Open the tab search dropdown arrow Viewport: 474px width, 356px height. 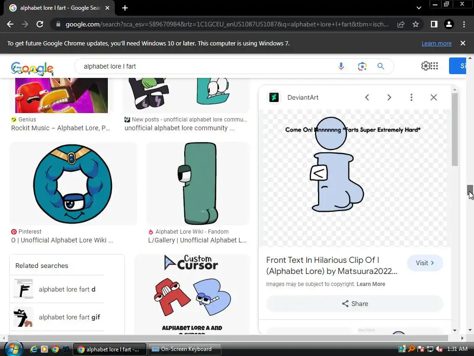click(418, 8)
